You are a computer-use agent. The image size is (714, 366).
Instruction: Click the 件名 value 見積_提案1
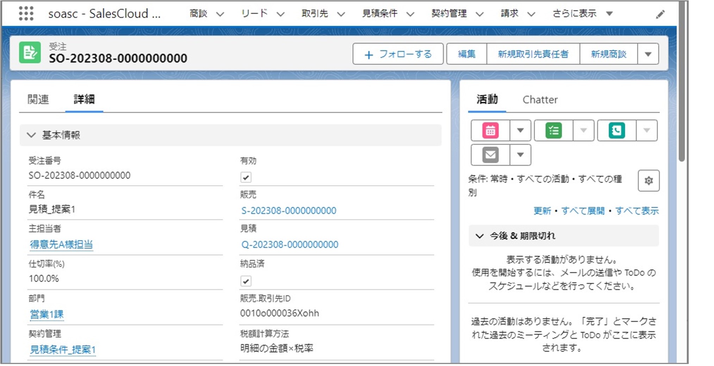pos(52,209)
